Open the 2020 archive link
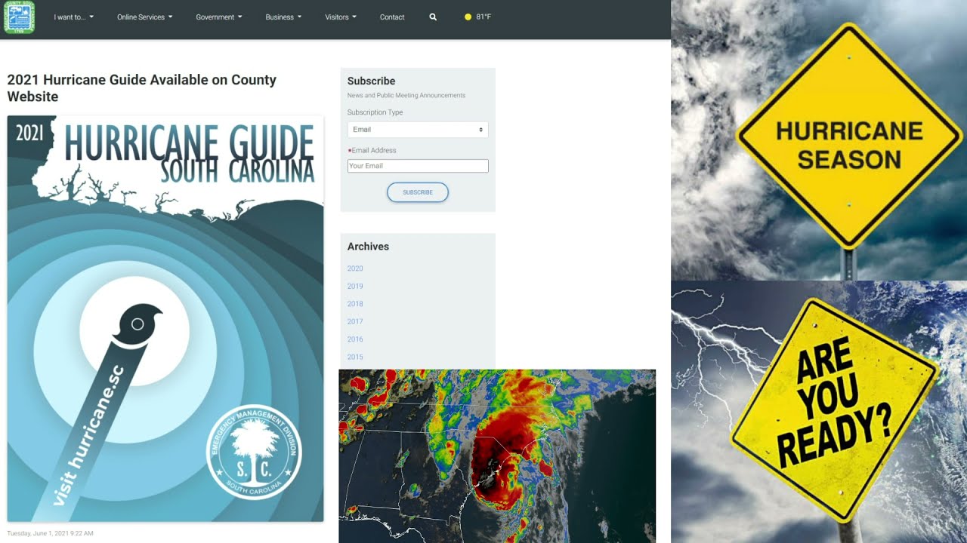 pyautogui.click(x=355, y=268)
